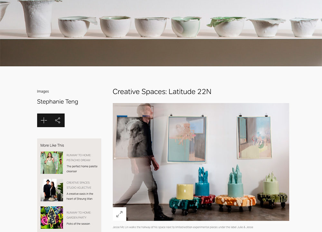Click the 'Creative Spaces: Latitude 22N' heading

point(162,92)
